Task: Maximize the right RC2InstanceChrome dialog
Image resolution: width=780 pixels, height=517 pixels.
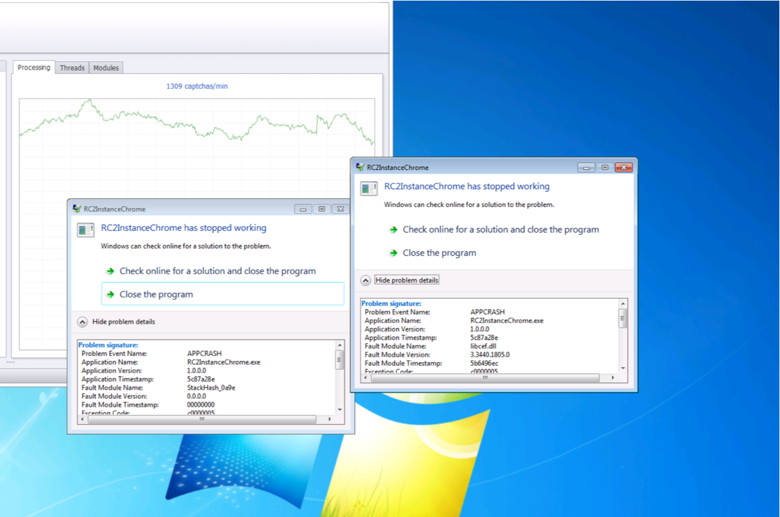Action: [x=604, y=167]
